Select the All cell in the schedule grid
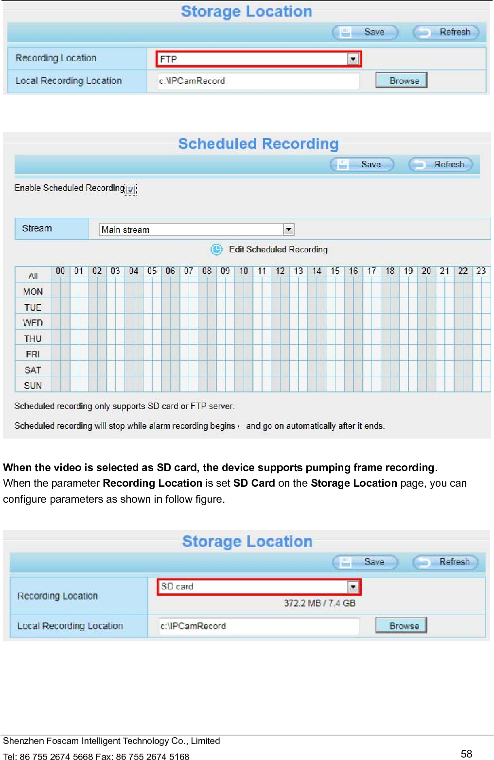The width and height of the screenshot is (494, 760). (32, 275)
